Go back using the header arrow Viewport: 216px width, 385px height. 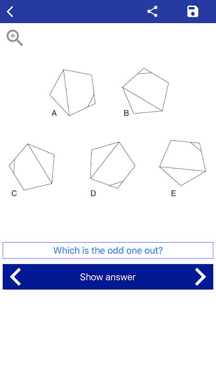10,12
